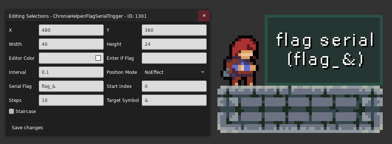The width and height of the screenshot is (392, 144).
Task: Open the Position Mode NoEffect dropdown
Action: (174, 72)
